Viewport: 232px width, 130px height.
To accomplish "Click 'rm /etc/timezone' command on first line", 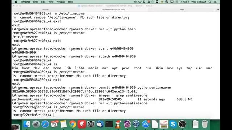I will tap(69, 14).
